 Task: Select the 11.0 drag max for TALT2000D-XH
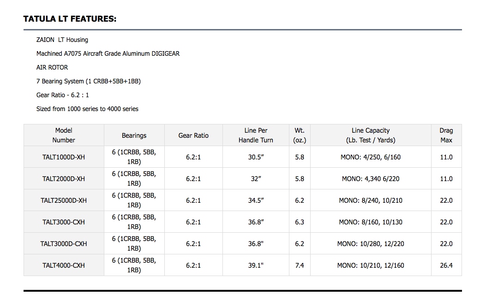pyautogui.click(x=446, y=179)
